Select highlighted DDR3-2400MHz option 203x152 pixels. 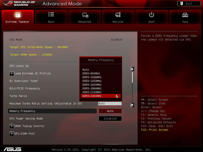[100, 96]
